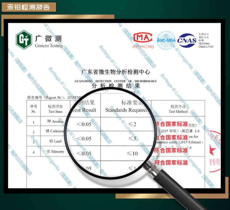Click the red 符合国家标准 beside ≤2
The image size is (230, 210).
pyautogui.click(x=171, y=124)
